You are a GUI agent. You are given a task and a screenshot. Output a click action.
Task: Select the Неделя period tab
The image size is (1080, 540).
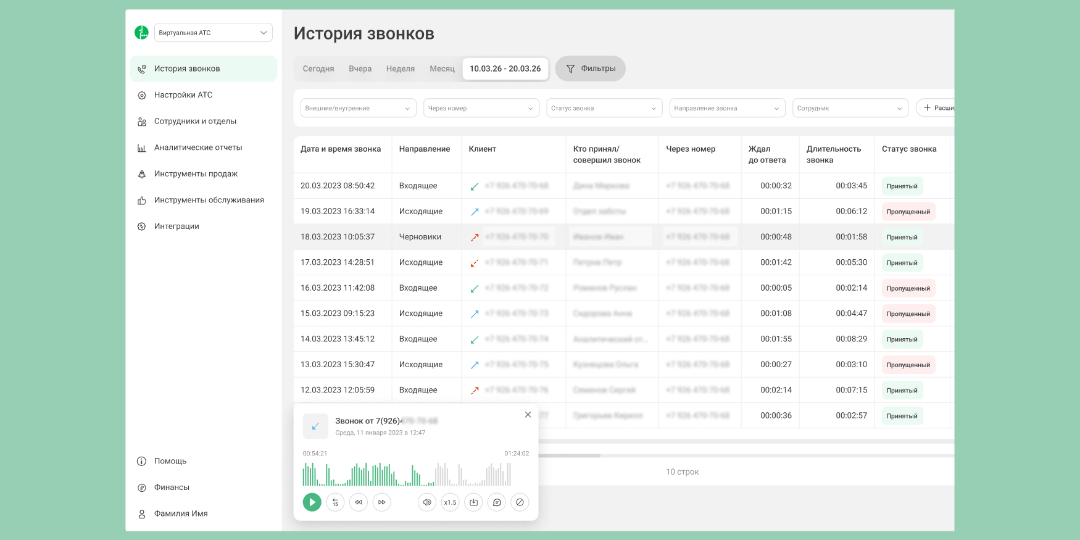(x=401, y=69)
